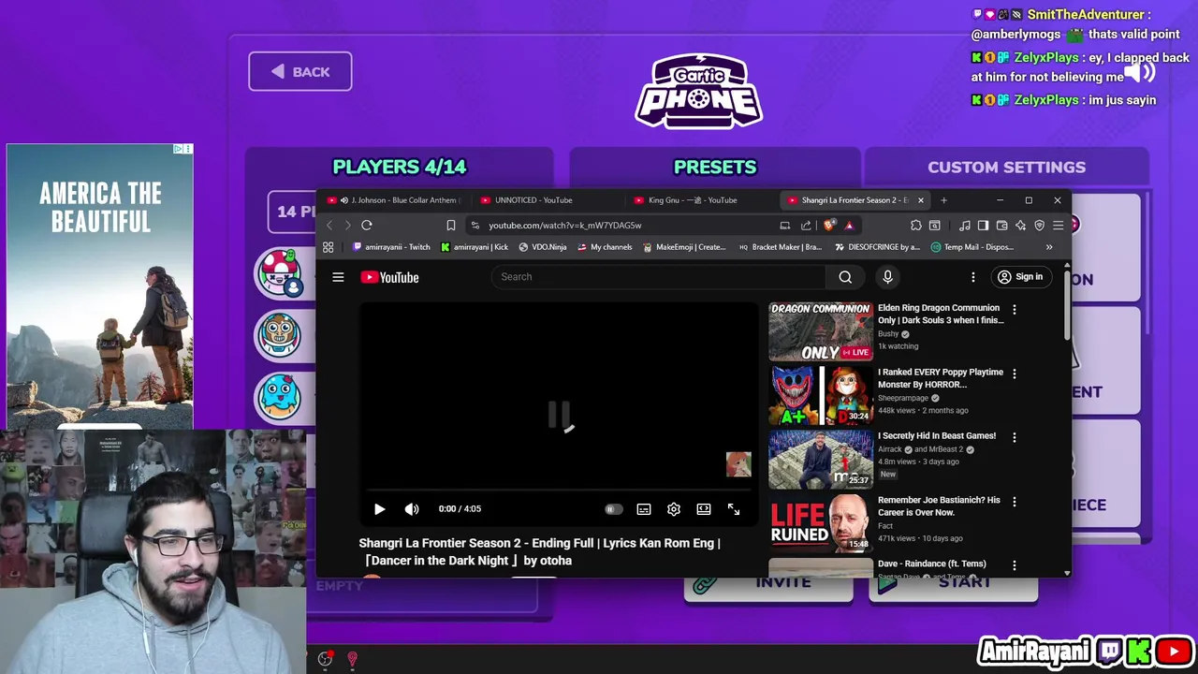This screenshot has width=1198, height=674.
Task: Open Brave VPN shield icon
Action: [x=1039, y=226]
